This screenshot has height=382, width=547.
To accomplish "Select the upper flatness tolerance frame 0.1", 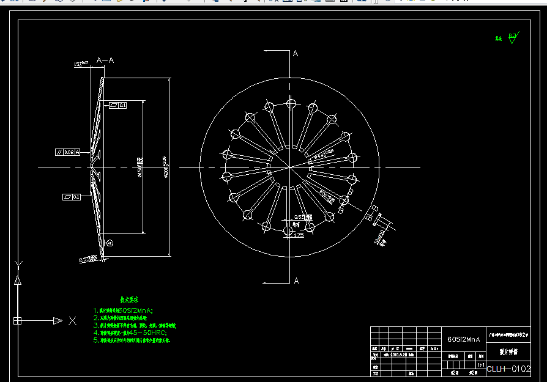I will (x=118, y=105).
